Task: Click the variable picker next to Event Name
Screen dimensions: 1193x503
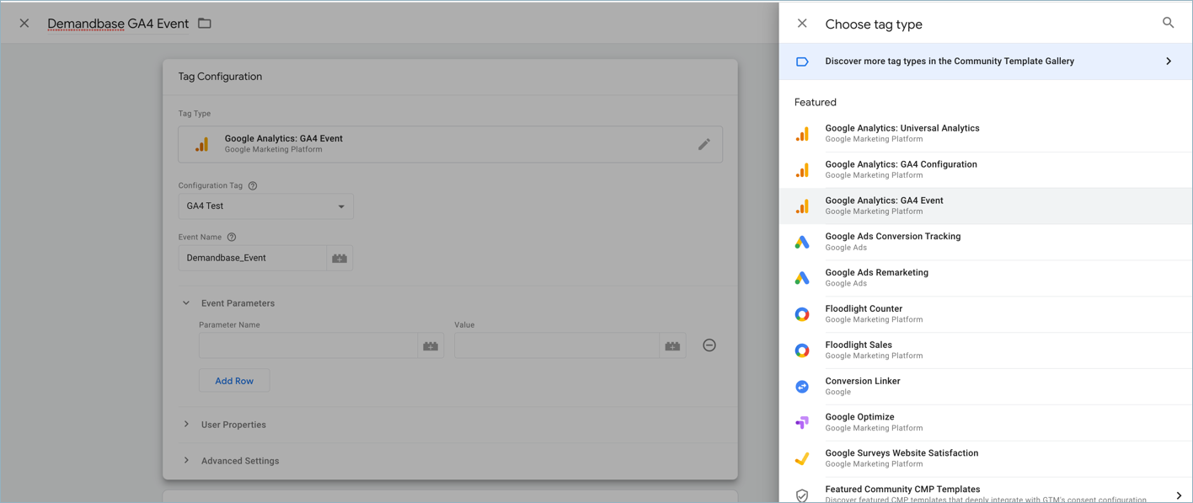Action: click(x=340, y=258)
